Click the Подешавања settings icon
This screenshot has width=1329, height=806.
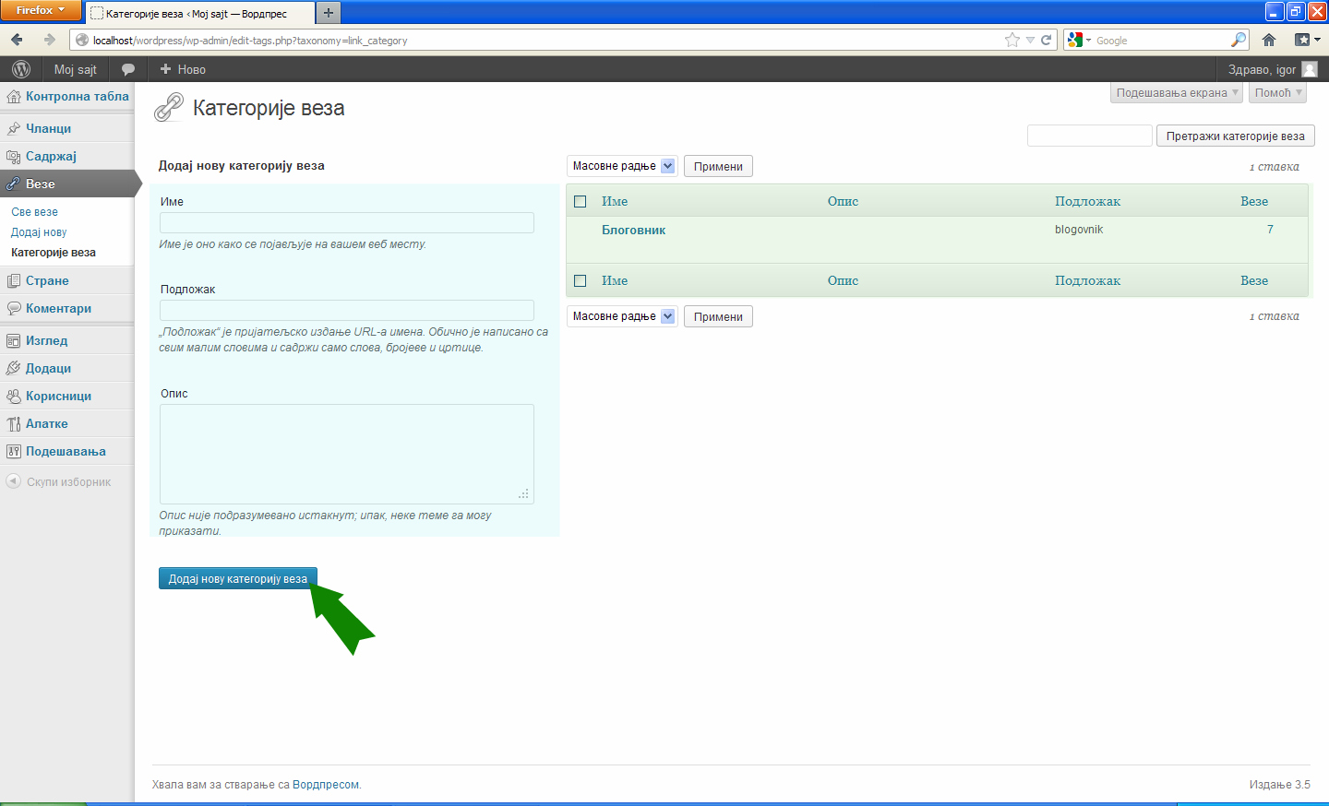(13, 451)
